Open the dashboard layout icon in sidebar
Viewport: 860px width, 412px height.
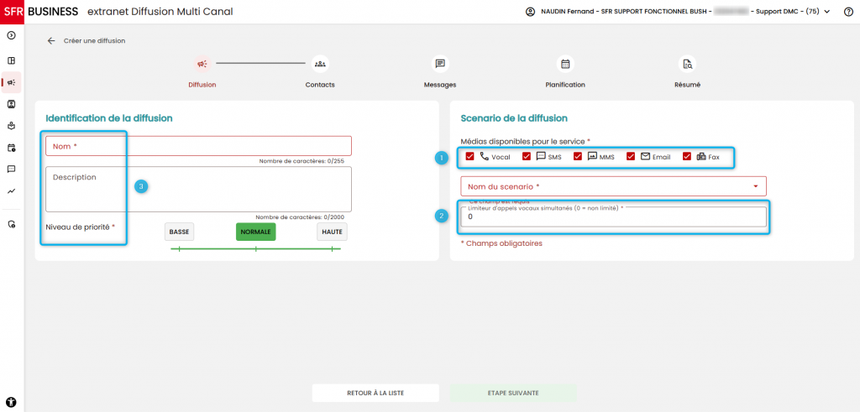click(x=11, y=60)
